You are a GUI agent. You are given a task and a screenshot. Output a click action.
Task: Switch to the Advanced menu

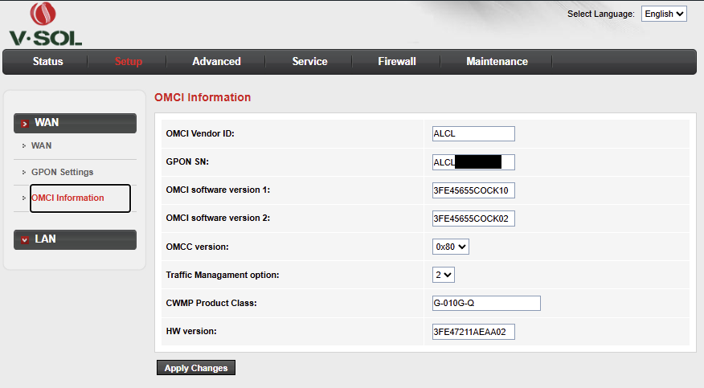click(x=216, y=61)
